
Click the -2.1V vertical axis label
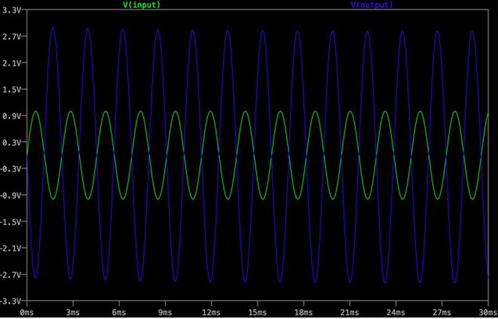11,248
